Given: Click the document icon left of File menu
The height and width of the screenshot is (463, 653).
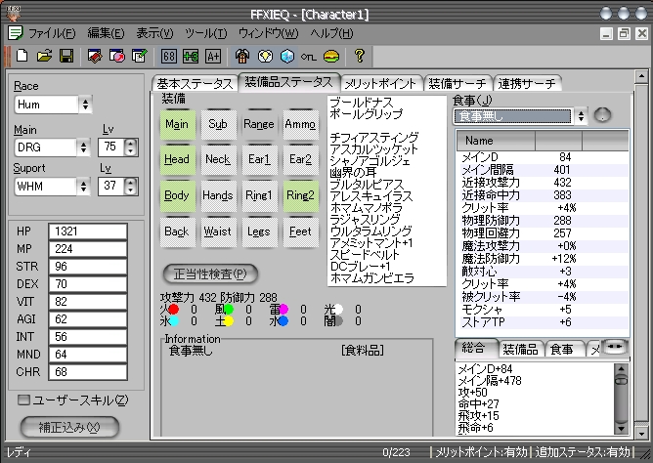Looking at the screenshot, I should [x=16, y=33].
